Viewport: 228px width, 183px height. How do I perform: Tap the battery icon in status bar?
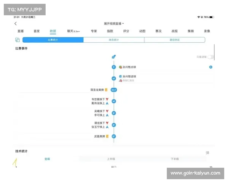coord(212,17)
